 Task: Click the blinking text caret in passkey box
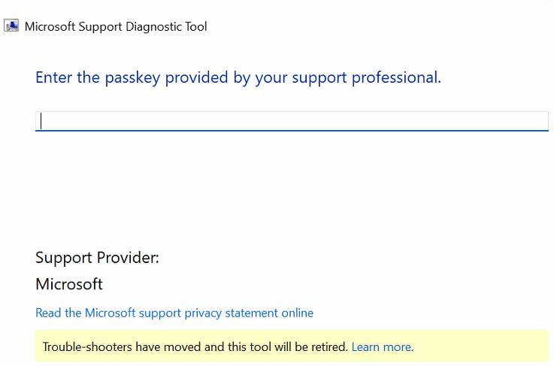click(41, 121)
